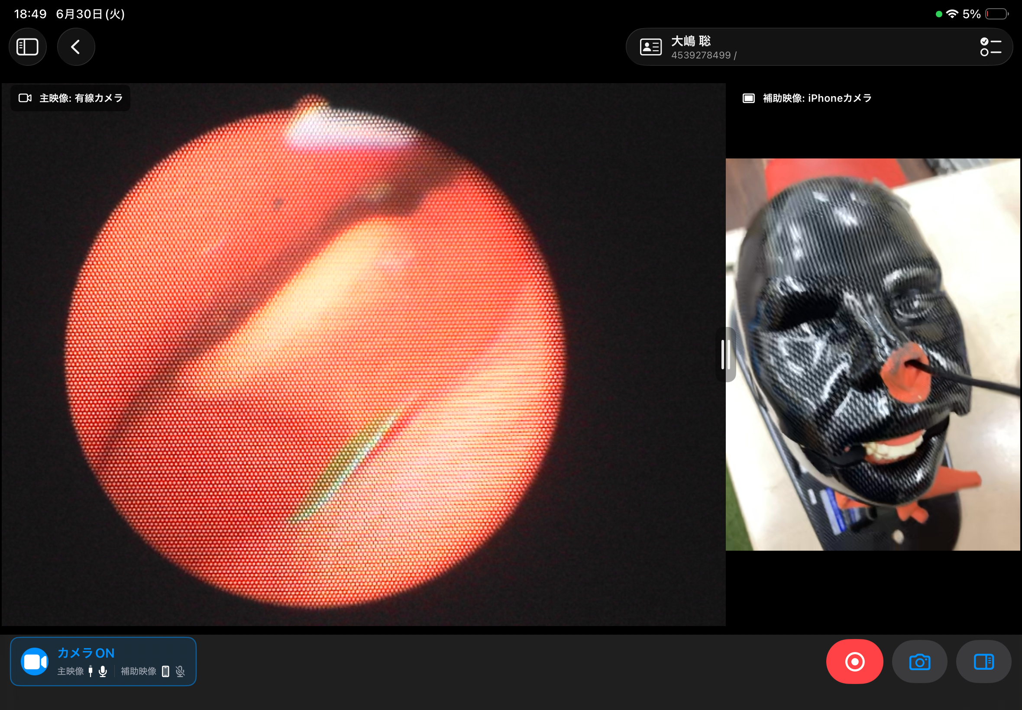The height and width of the screenshot is (710, 1022).
Task: Select the iPhone camera mannequin preview
Action: pos(873,355)
